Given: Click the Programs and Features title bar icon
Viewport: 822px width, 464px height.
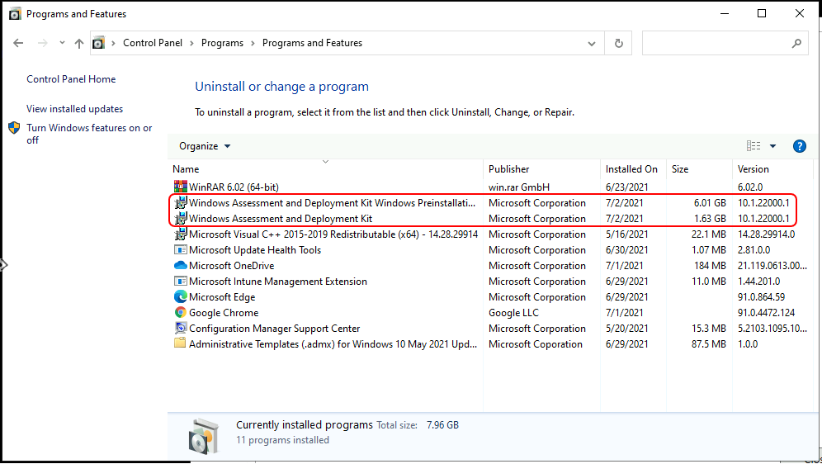Looking at the screenshot, I should coord(15,14).
